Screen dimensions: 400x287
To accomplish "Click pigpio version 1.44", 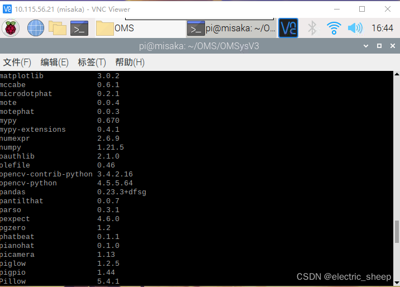I will pyautogui.click(x=106, y=272).
